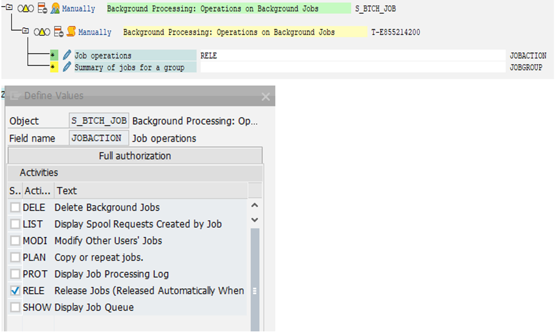Screen dimensions: 555x334
Task: Click Display Job Queue text
Action: (94, 307)
